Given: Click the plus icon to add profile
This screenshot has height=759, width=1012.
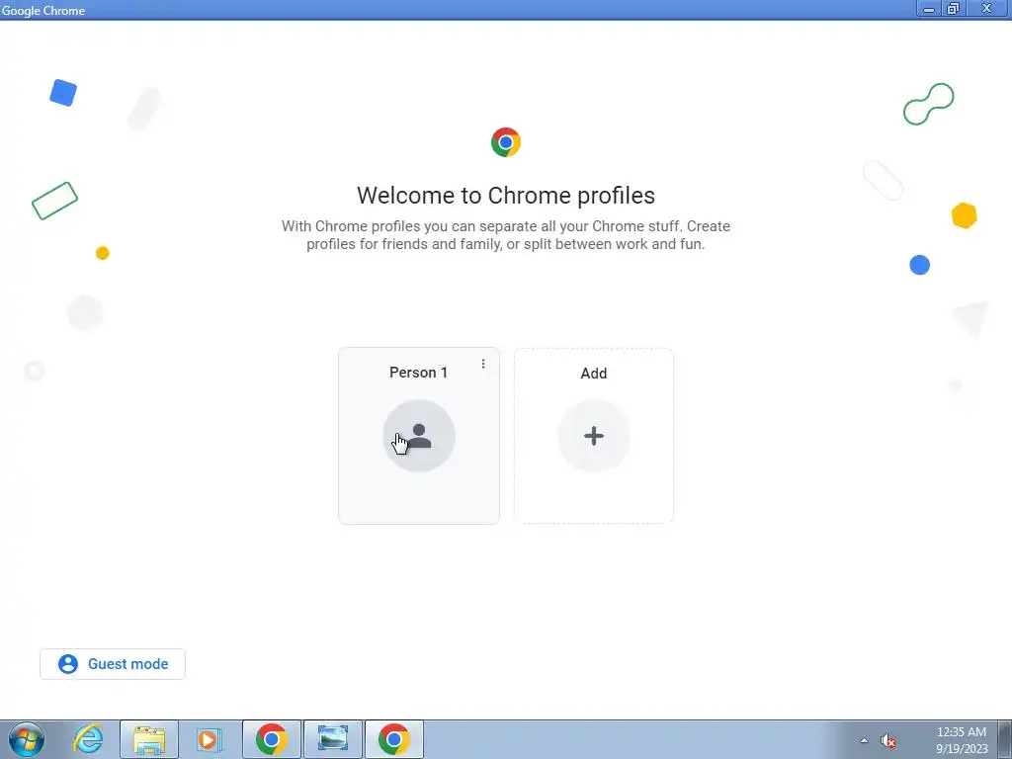Looking at the screenshot, I should 594,436.
